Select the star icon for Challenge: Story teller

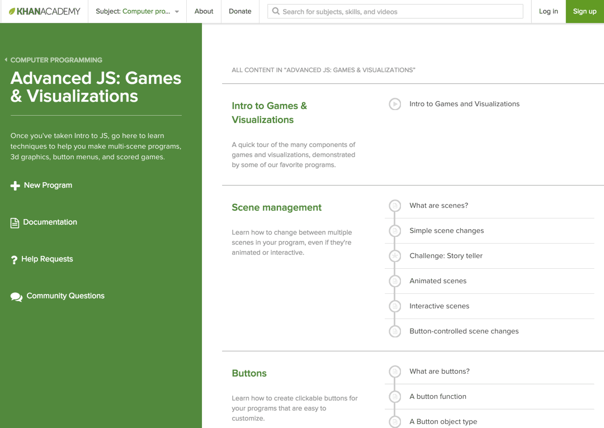(395, 255)
